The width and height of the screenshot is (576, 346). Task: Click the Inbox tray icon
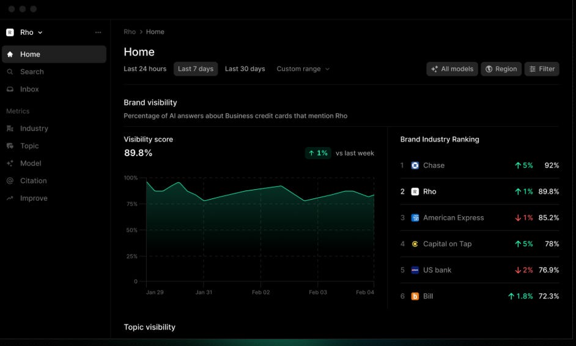(10, 89)
